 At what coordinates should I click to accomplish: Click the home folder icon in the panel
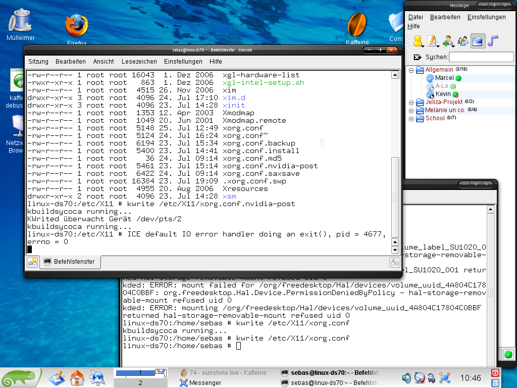tap(77, 377)
